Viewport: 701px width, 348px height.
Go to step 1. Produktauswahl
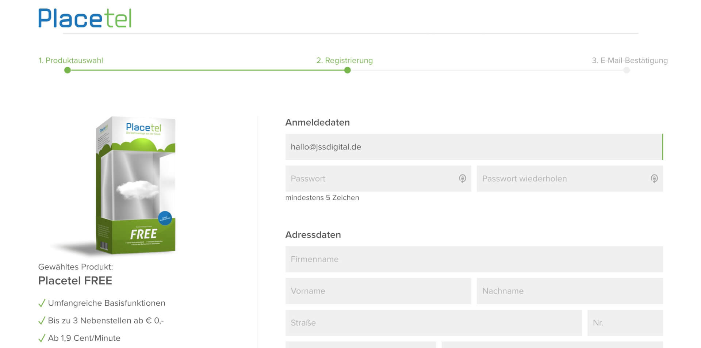point(71,60)
